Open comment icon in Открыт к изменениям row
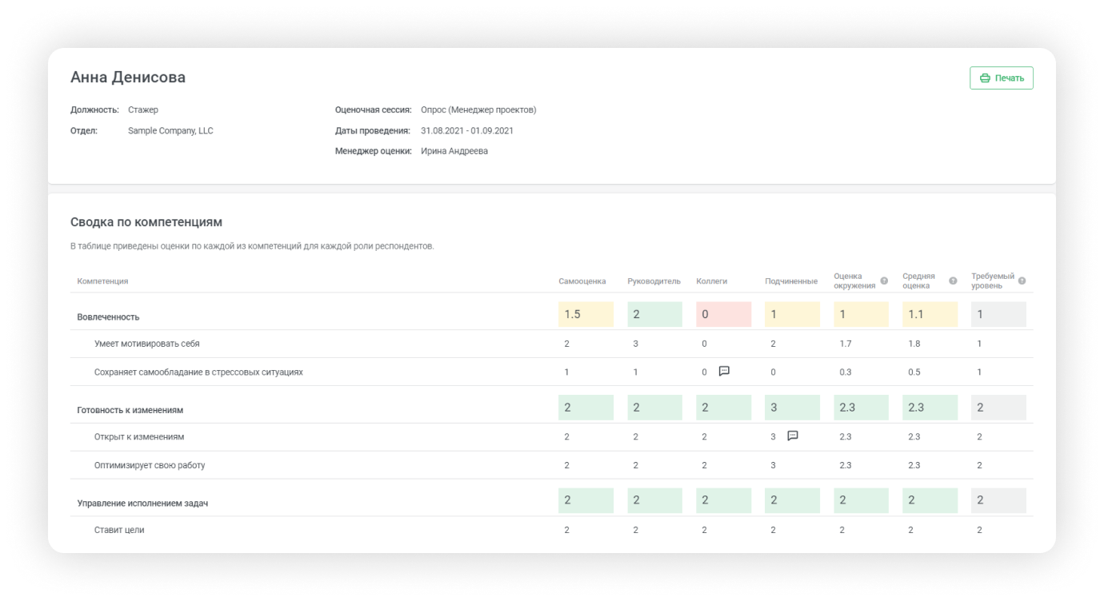 793,436
